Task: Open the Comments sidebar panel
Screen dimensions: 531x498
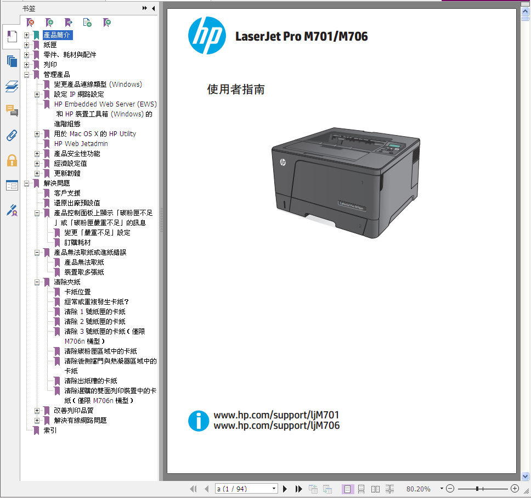Action: 12,111
